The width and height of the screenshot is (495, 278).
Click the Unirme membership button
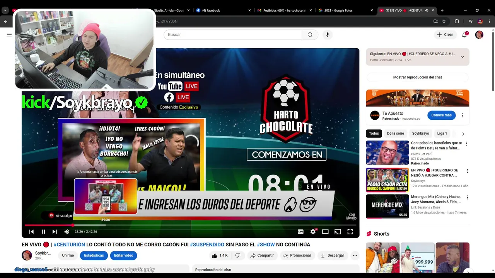tap(68, 256)
